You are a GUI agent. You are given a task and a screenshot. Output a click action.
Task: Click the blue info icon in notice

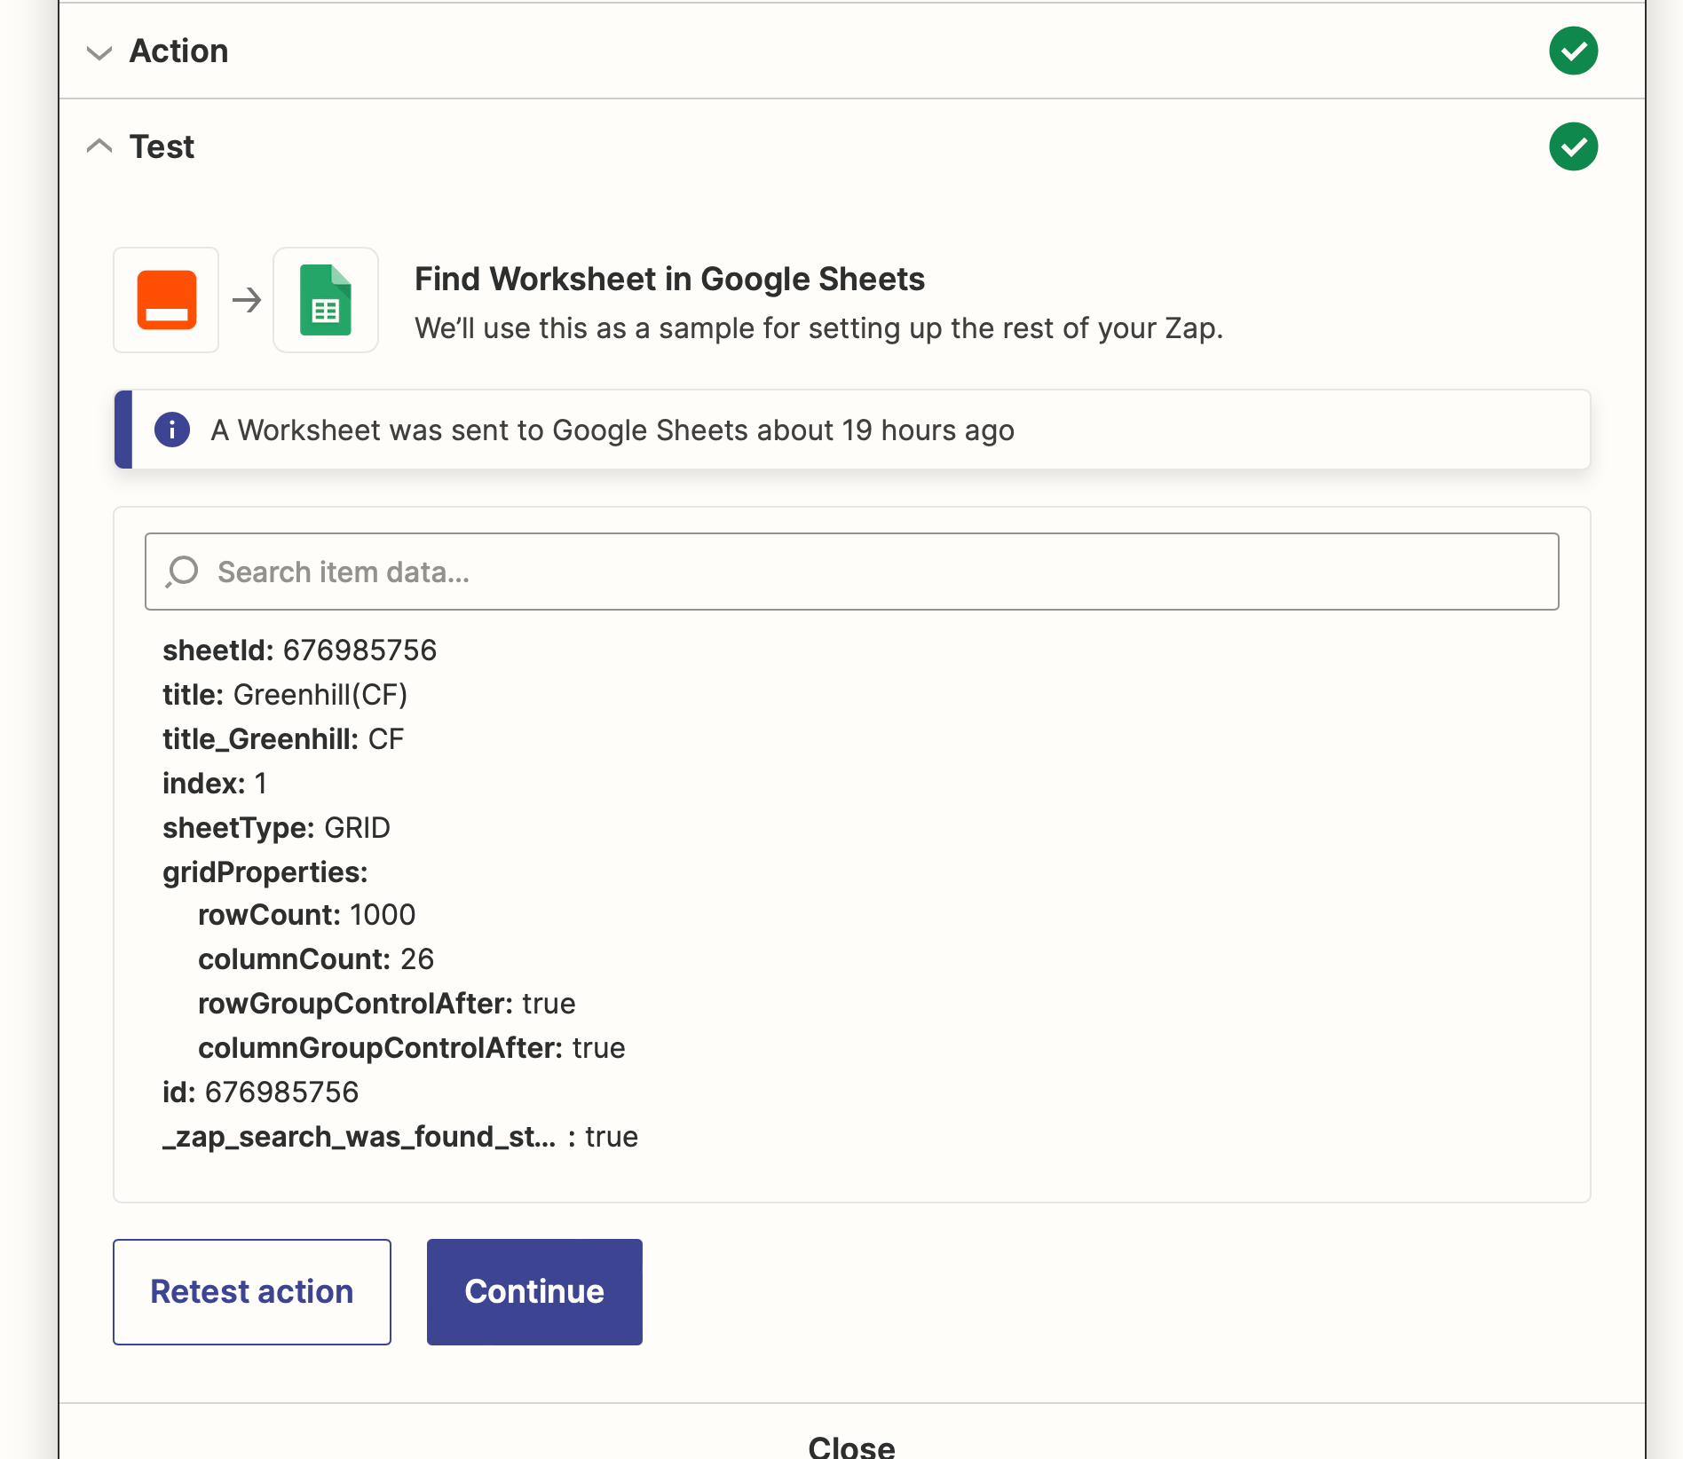(x=172, y=430)
